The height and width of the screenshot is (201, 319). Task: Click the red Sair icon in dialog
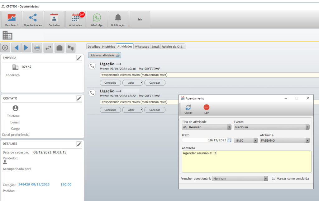(207, 109)
